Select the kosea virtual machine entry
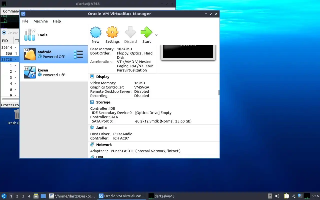The image size is (320, 200). (x=54, y=72)
